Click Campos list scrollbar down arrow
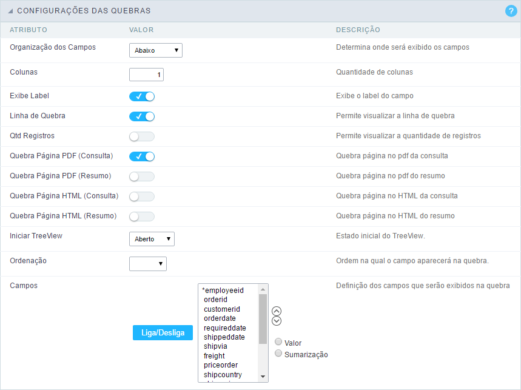 click(263, 377)
